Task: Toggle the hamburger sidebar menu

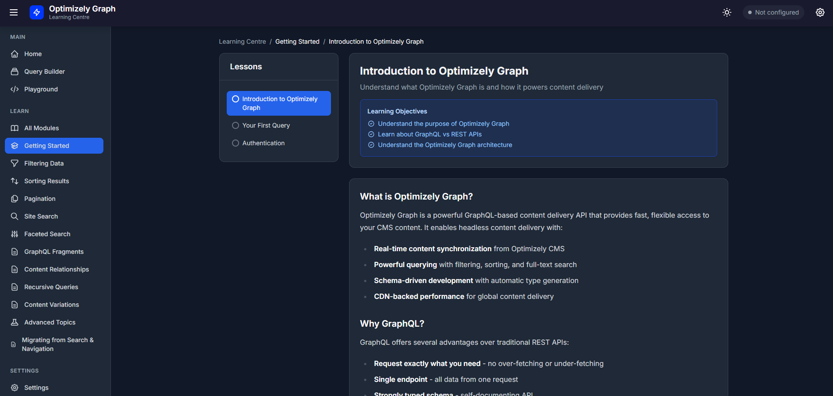Action: click(14, 12)
